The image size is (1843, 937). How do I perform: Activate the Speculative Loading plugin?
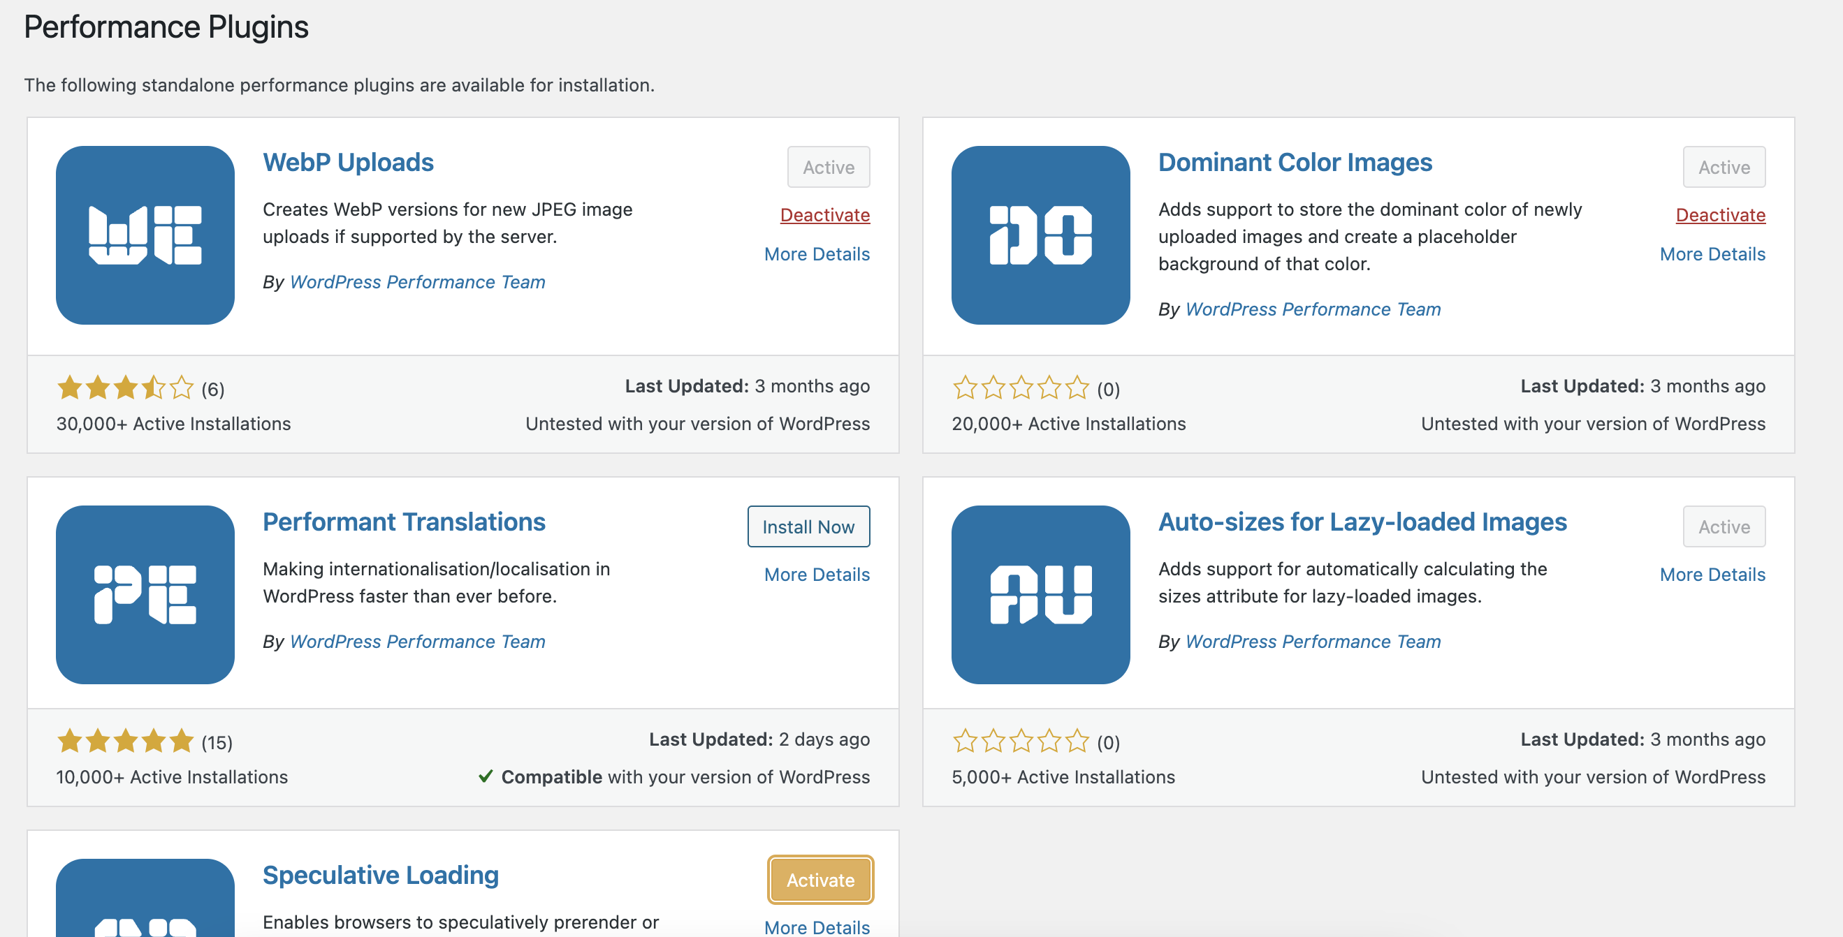820,880
